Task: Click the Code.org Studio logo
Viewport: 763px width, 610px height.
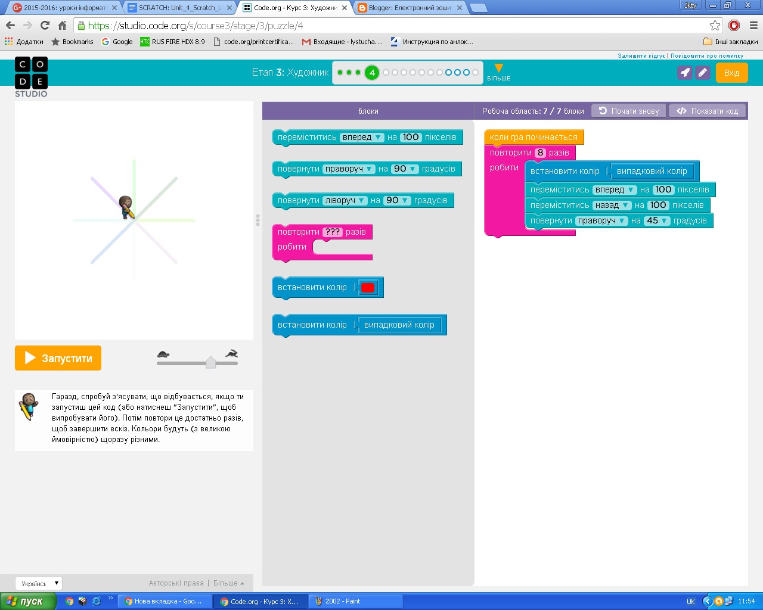Action: [x=31, y=77]
